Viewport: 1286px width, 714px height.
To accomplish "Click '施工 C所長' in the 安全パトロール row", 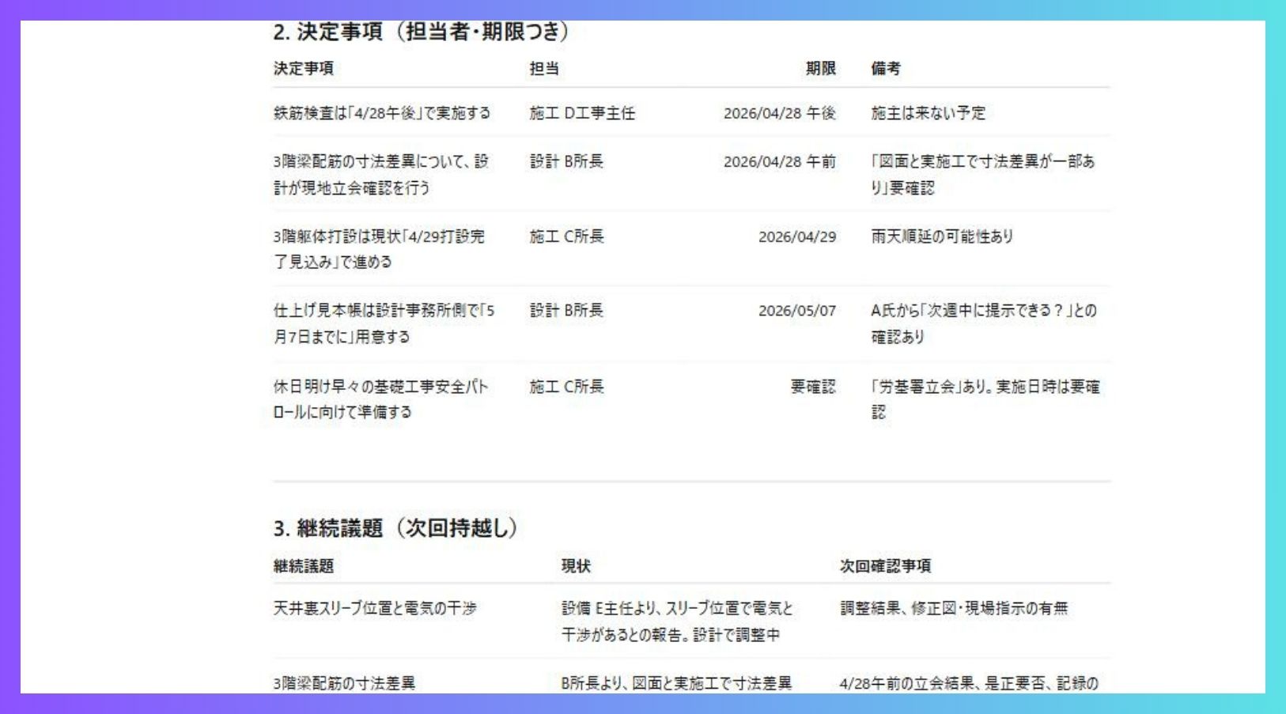I will 566,387.
